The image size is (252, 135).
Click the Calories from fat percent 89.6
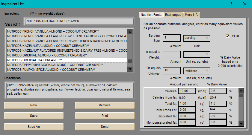pyautogui.click(x=213, y=98)
